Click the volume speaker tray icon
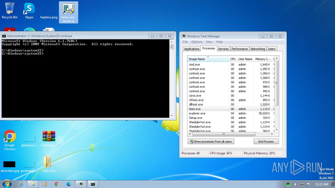This screenshot has height=188, width=335. [296, 184]
